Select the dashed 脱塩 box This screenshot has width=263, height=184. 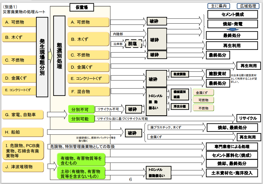point(134,44)
